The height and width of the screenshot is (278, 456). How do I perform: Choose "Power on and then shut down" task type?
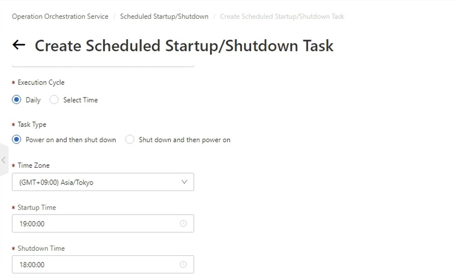point(16,139)
